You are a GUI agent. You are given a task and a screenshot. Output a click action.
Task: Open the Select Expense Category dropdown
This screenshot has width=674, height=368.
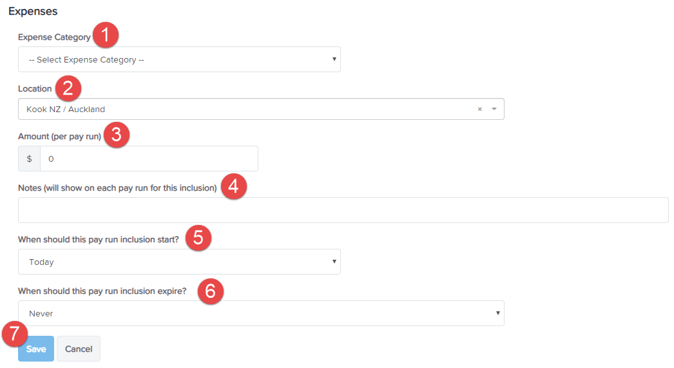point(179,59)
